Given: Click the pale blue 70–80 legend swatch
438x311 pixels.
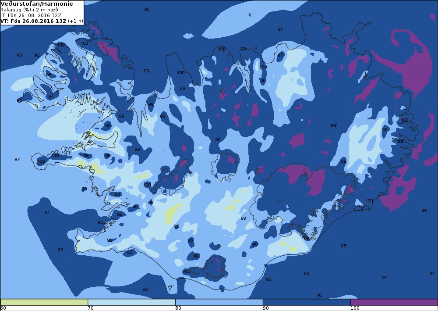Looking at the screenshot, I should [x=131, y=302].
